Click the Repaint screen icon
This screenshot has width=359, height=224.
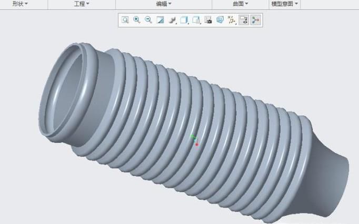[161, 20]
